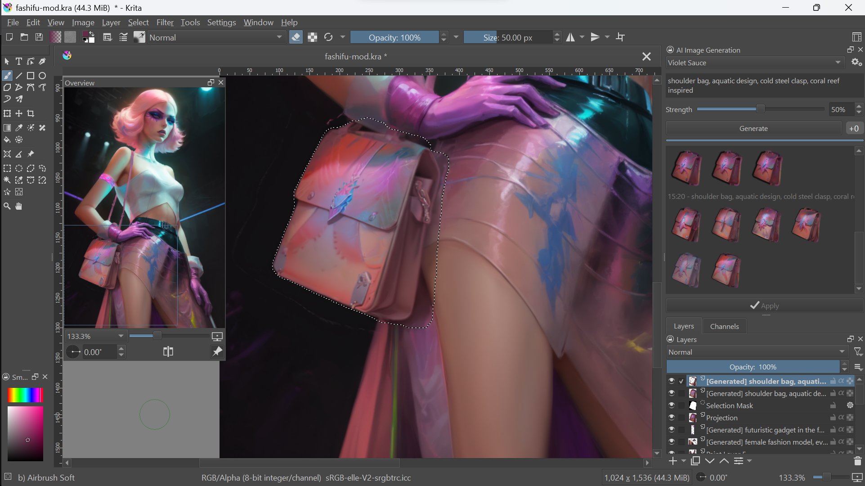Activate the Zoom tool
Viewport: 865px width, 486px height.
point(7,207)
